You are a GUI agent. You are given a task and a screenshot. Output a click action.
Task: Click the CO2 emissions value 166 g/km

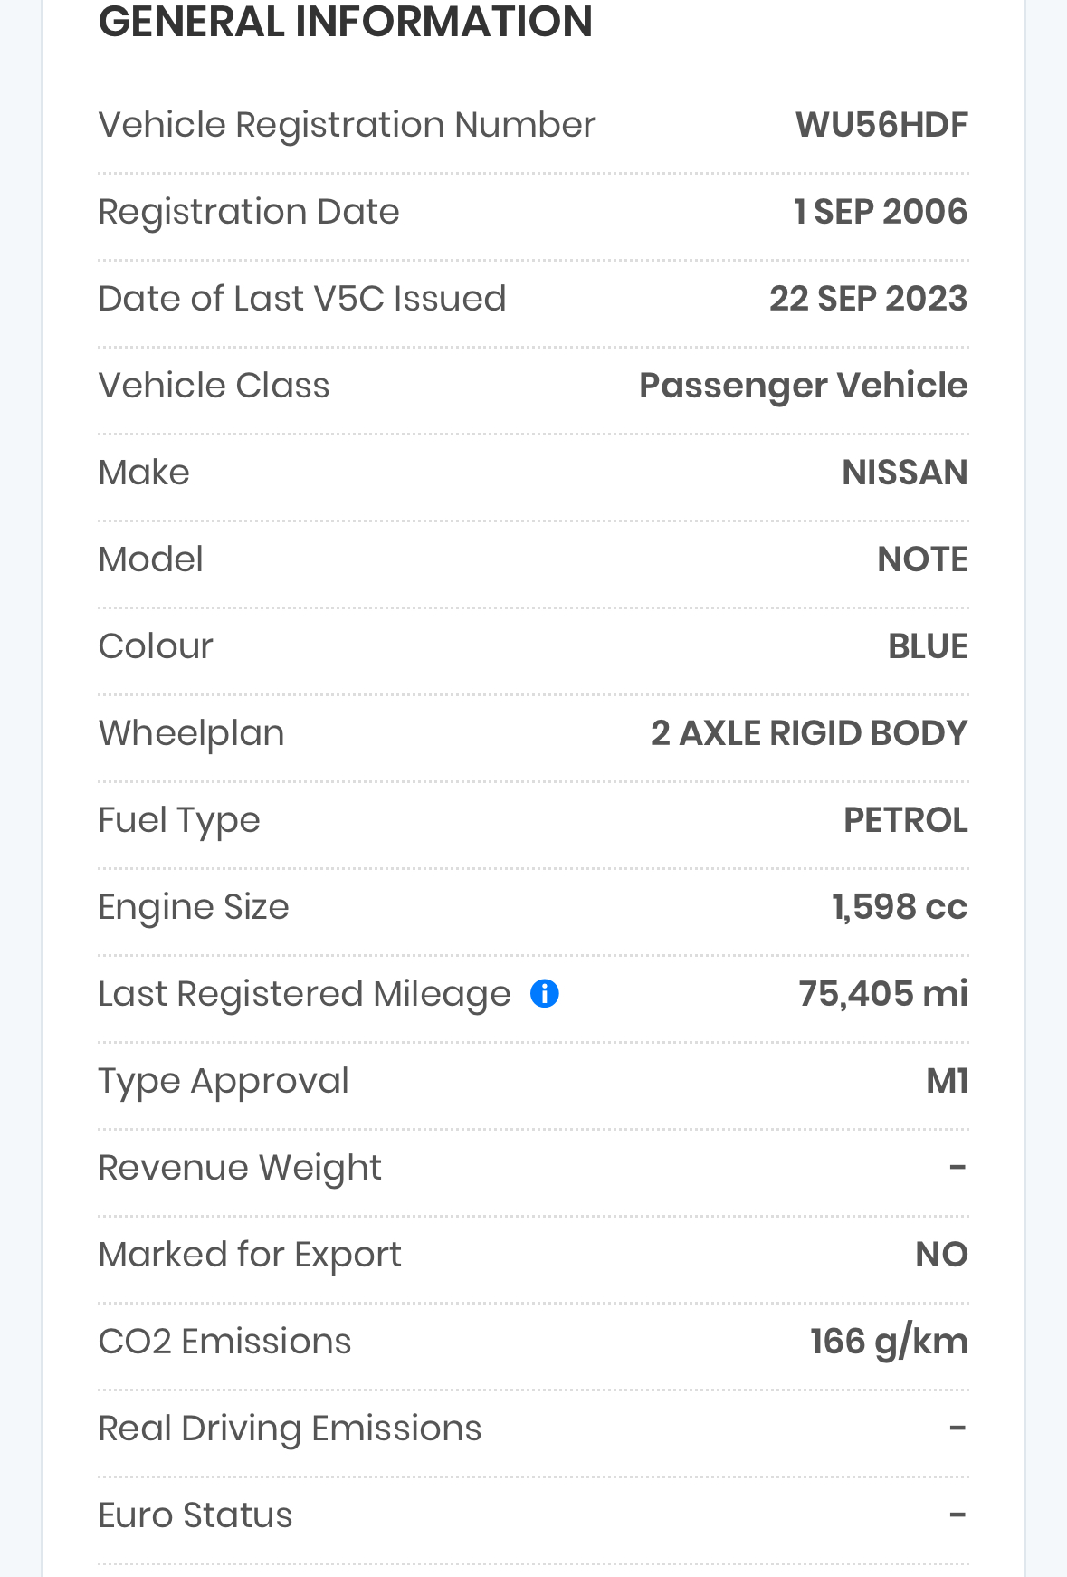[888, 1342]
